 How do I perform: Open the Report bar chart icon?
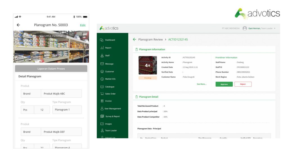click(x=102, y=48)
